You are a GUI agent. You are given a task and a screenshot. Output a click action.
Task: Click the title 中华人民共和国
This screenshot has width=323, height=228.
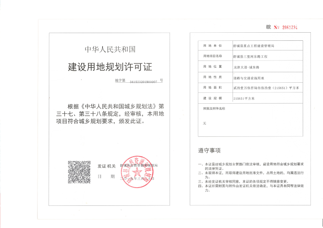coord(110,49)
